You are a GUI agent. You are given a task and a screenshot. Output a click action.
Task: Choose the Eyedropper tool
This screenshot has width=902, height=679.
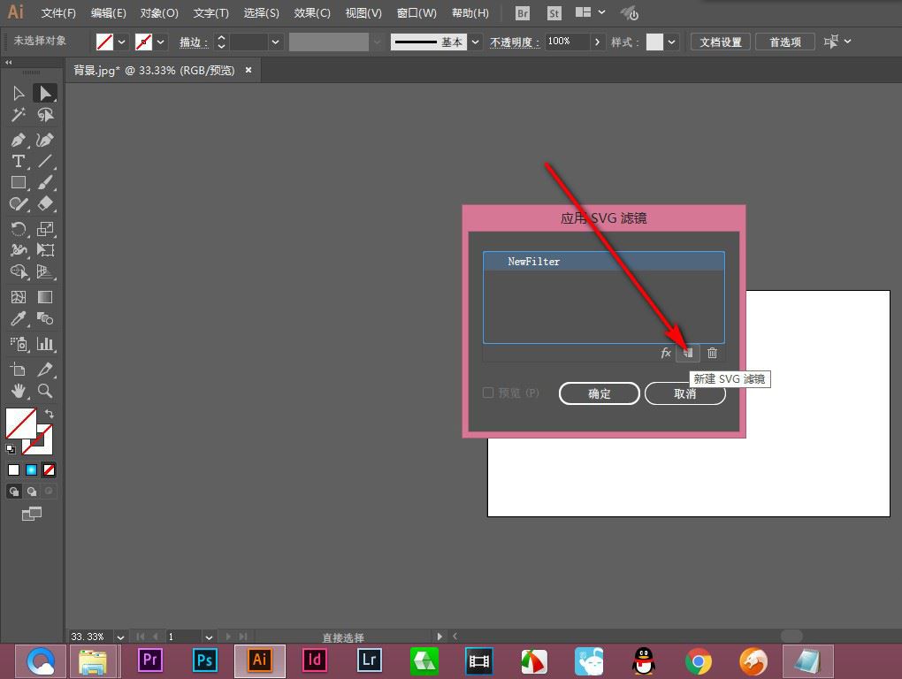(18, 319)
